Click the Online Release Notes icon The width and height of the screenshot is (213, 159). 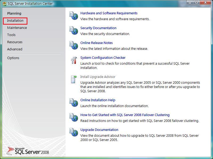(74, 45)
